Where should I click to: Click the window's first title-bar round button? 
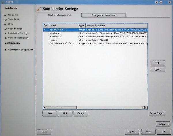[x=156, y=2]
